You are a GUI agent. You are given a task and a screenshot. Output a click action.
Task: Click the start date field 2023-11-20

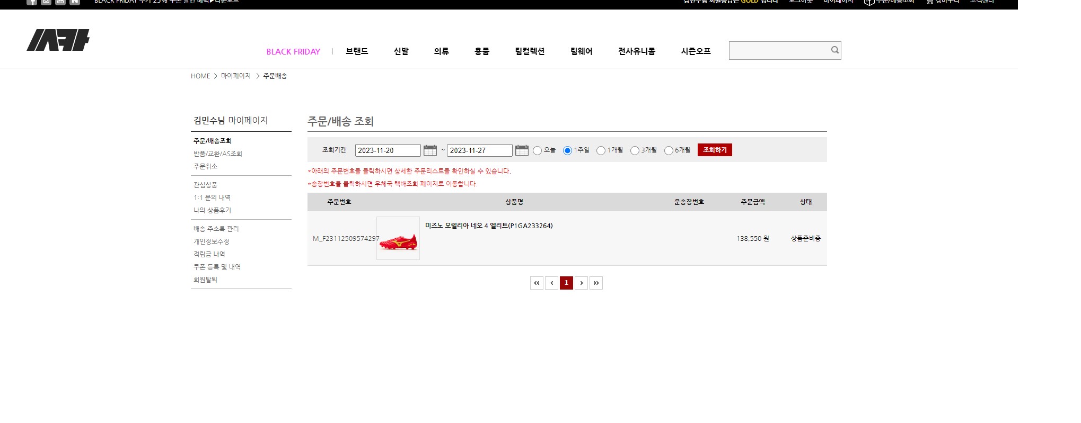(x=388, y=150)
